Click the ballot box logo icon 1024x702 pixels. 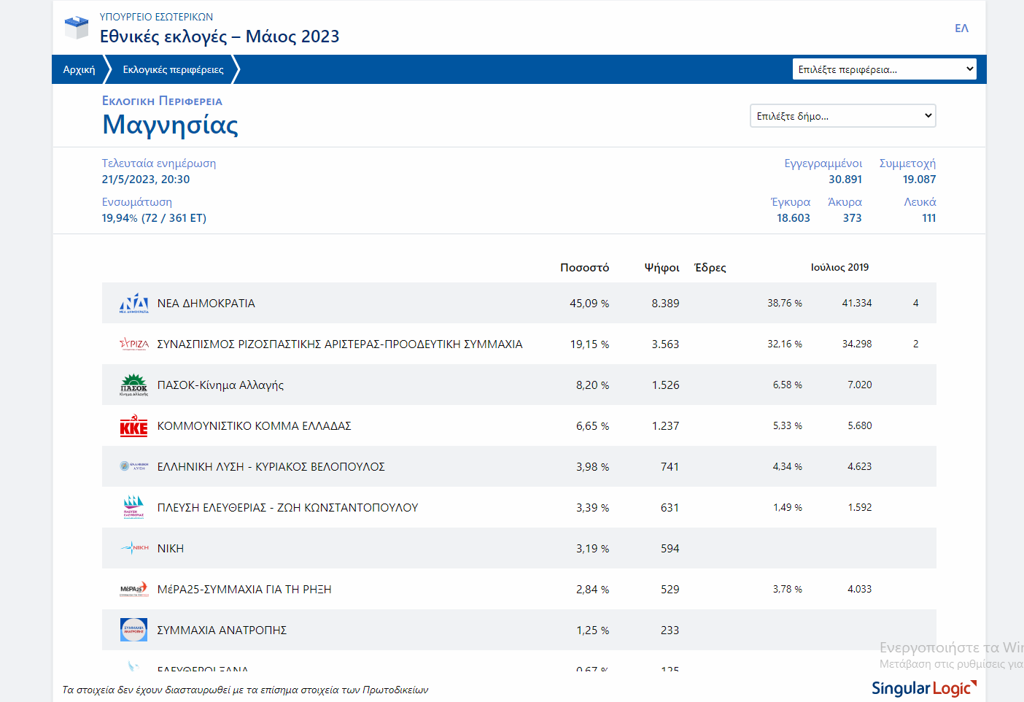coord(77,28)
